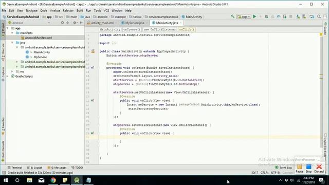Click the Debug app bug icon
The width and height of the screenshot is (329, 185).
coord(266,16)
